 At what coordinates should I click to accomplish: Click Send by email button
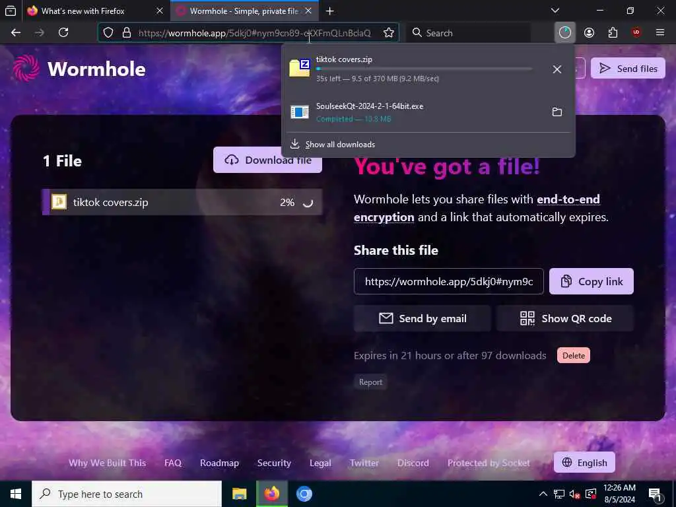tap(422, 319)
